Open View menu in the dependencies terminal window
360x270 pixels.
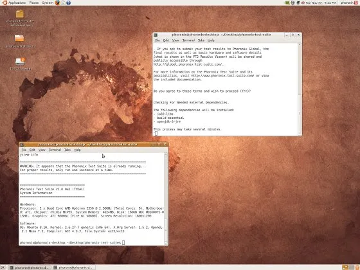tap(175, 40)
